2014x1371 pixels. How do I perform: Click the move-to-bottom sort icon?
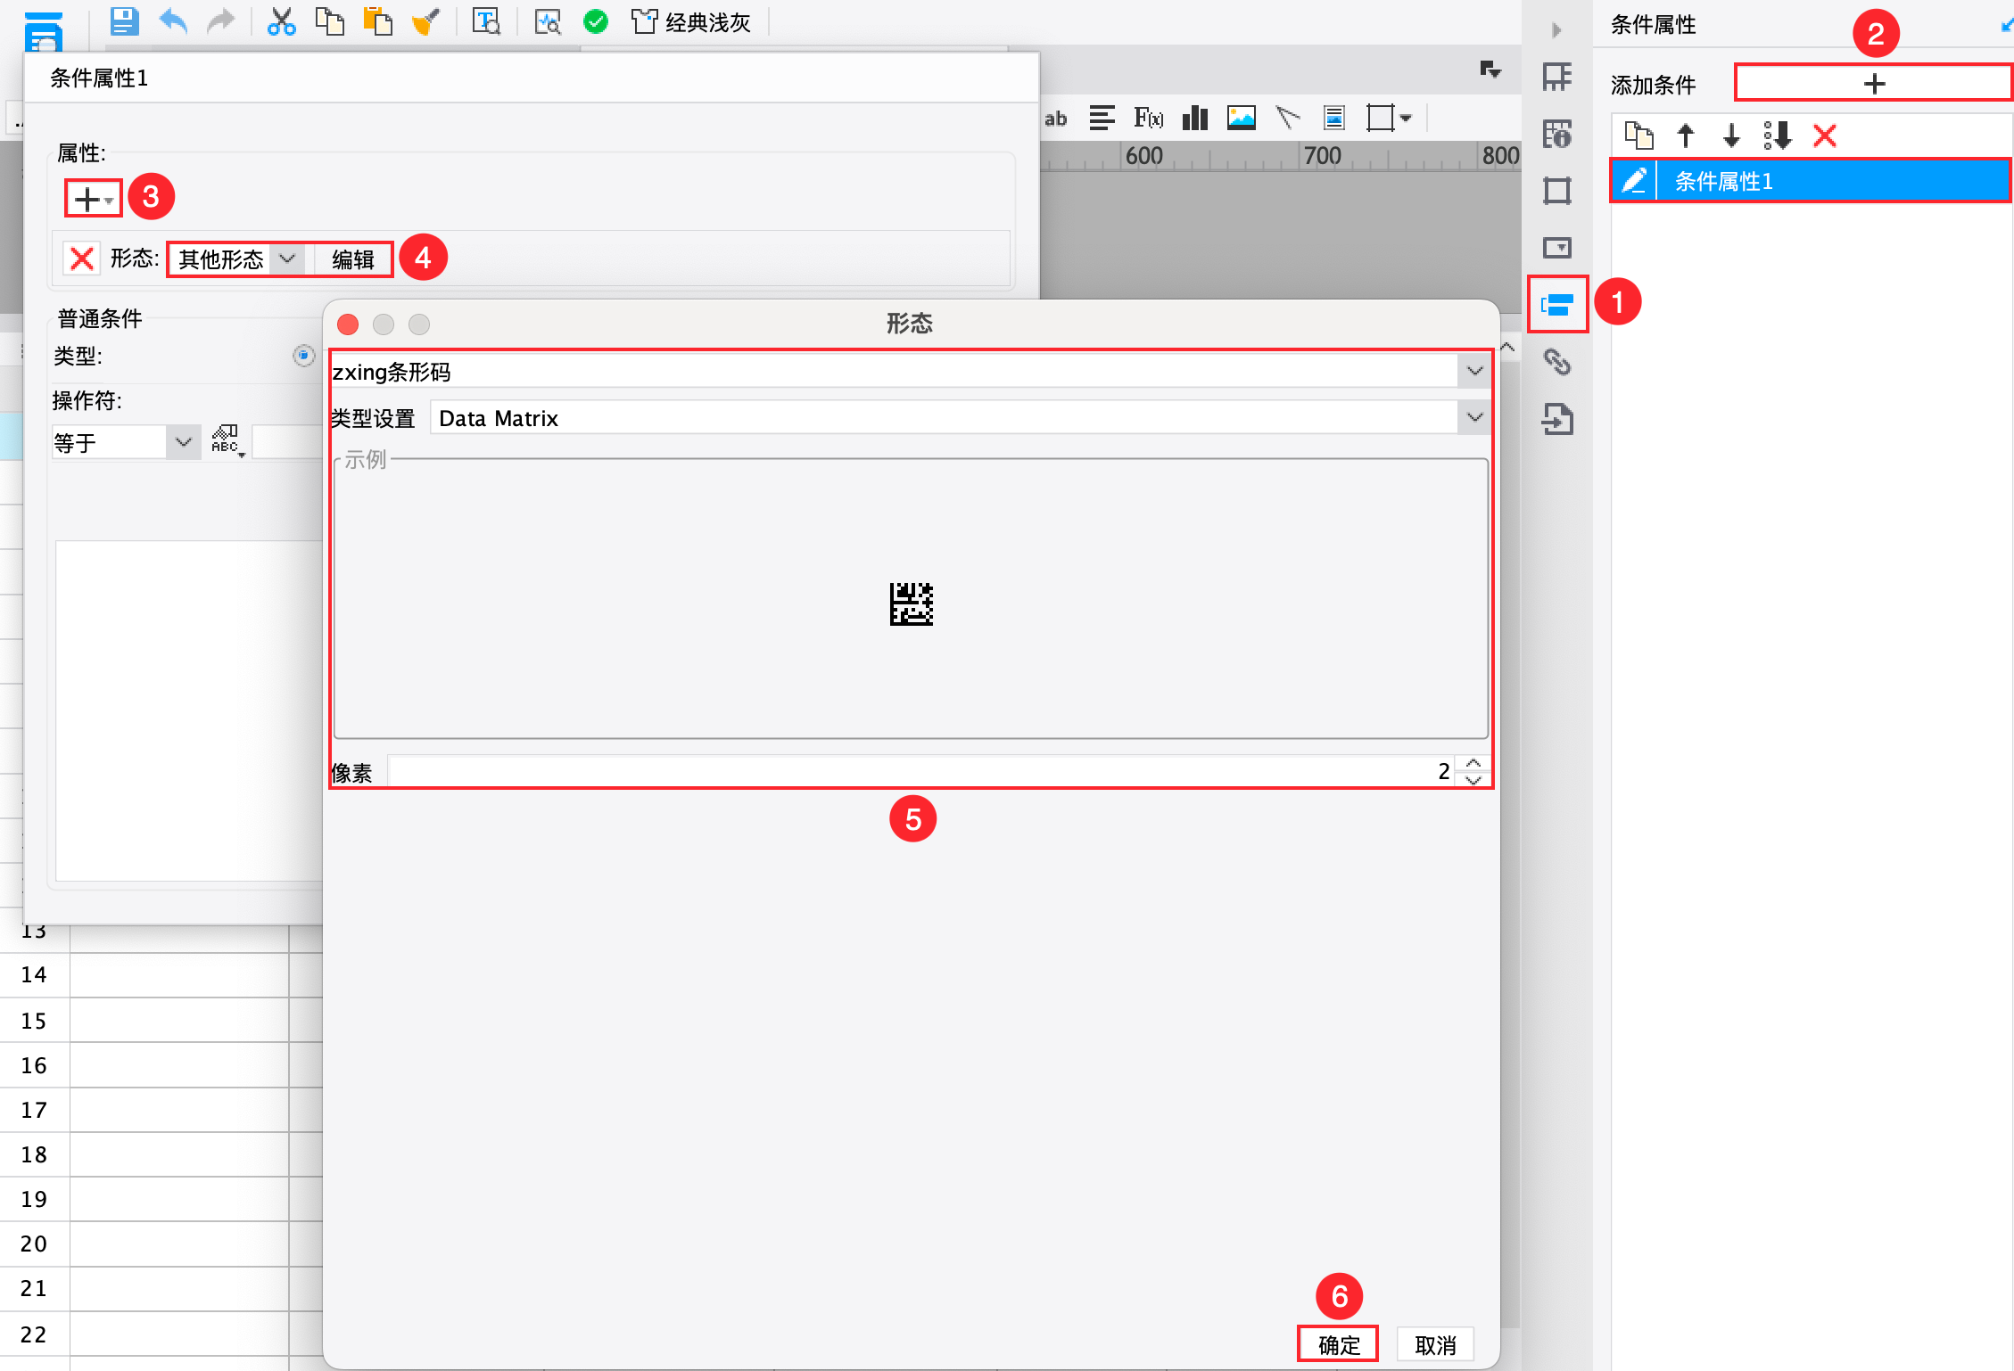tap(1778, 135)
